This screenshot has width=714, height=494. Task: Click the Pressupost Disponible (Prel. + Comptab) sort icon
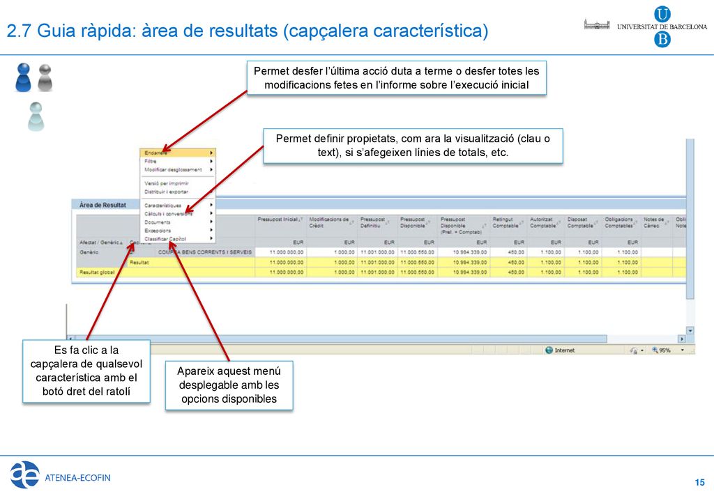click(485, 226)
